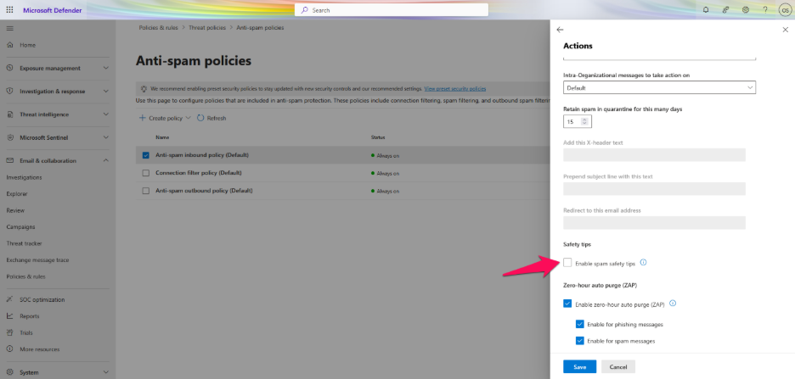Click the Cancel button

(x=617, y=366)
